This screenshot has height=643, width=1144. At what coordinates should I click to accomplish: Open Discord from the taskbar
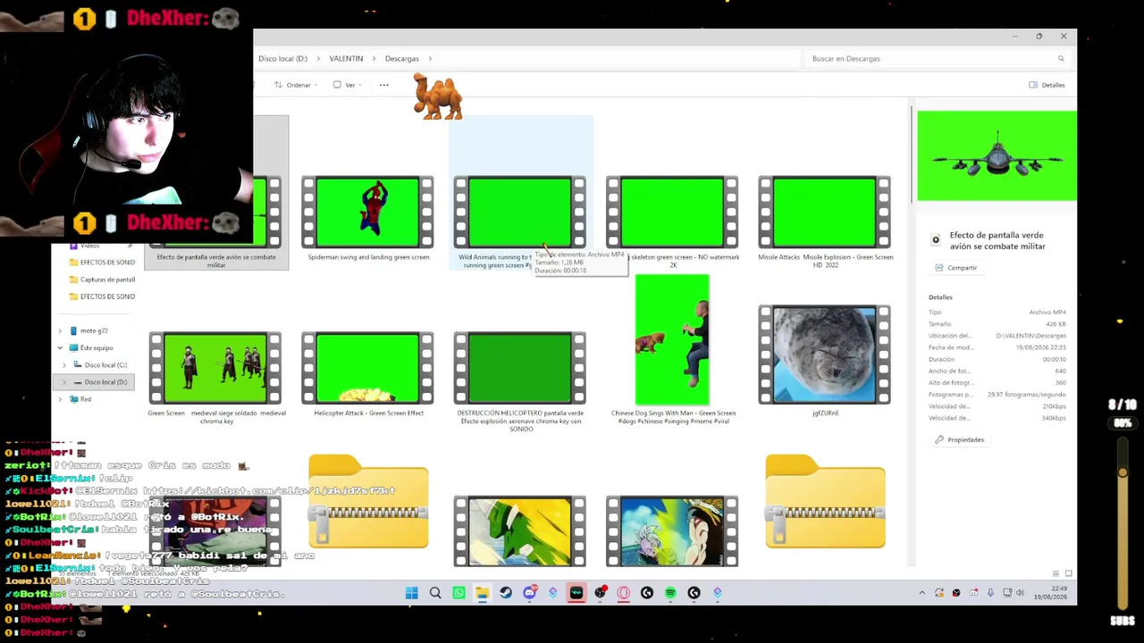[x=530, y=593]
